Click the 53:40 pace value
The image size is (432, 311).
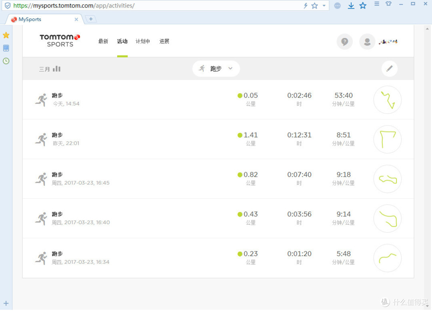343,96
